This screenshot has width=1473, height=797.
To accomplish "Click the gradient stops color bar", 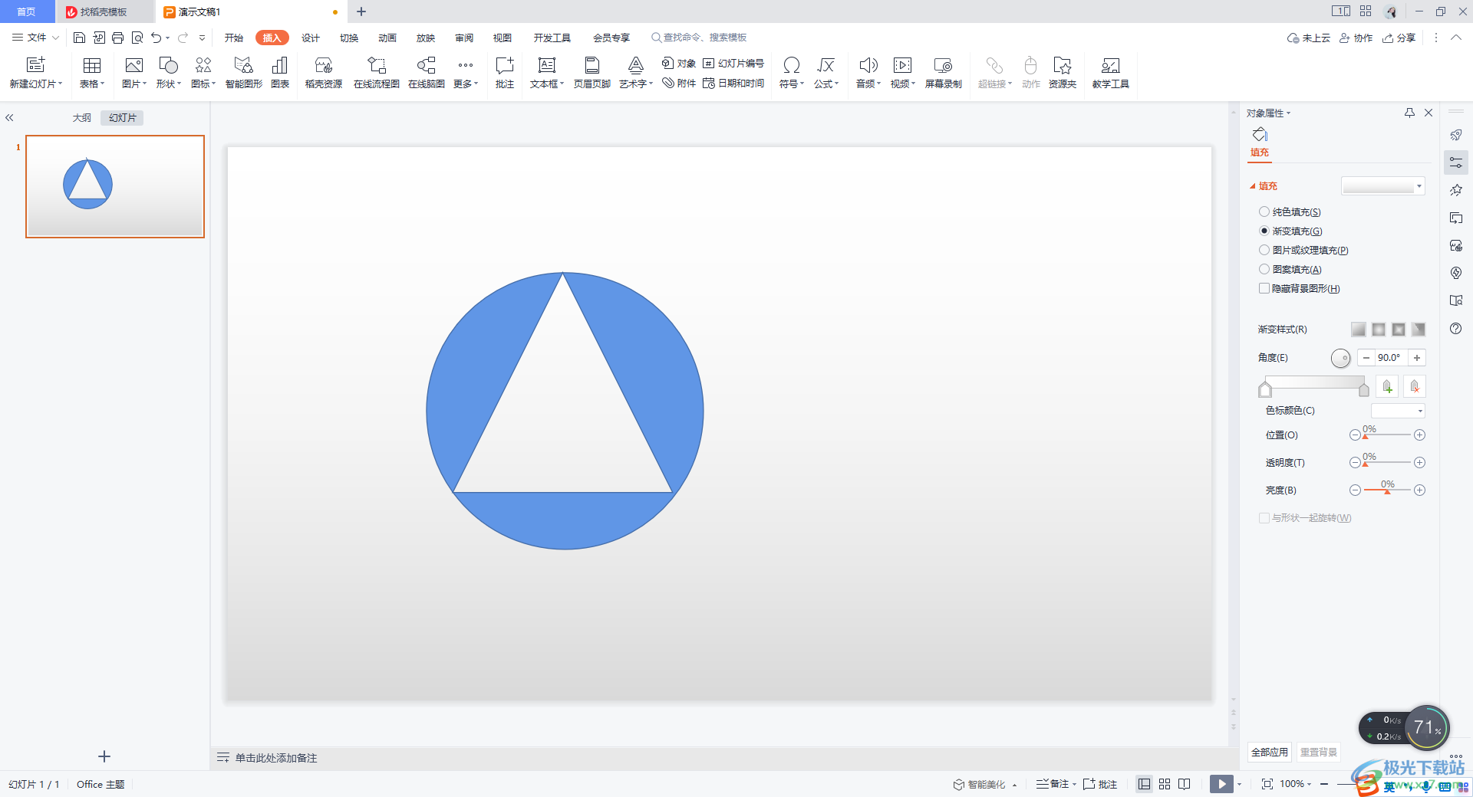I will click(x=1314, y=383).
